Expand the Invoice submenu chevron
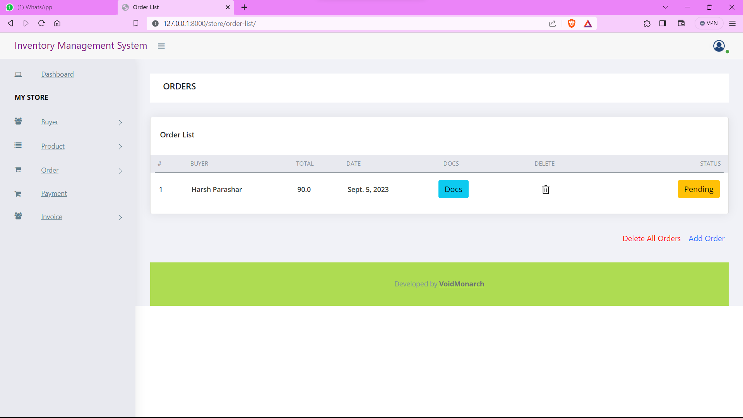This screenshot has height=418, width=743. pyautogui.click(x=120, y=218)
